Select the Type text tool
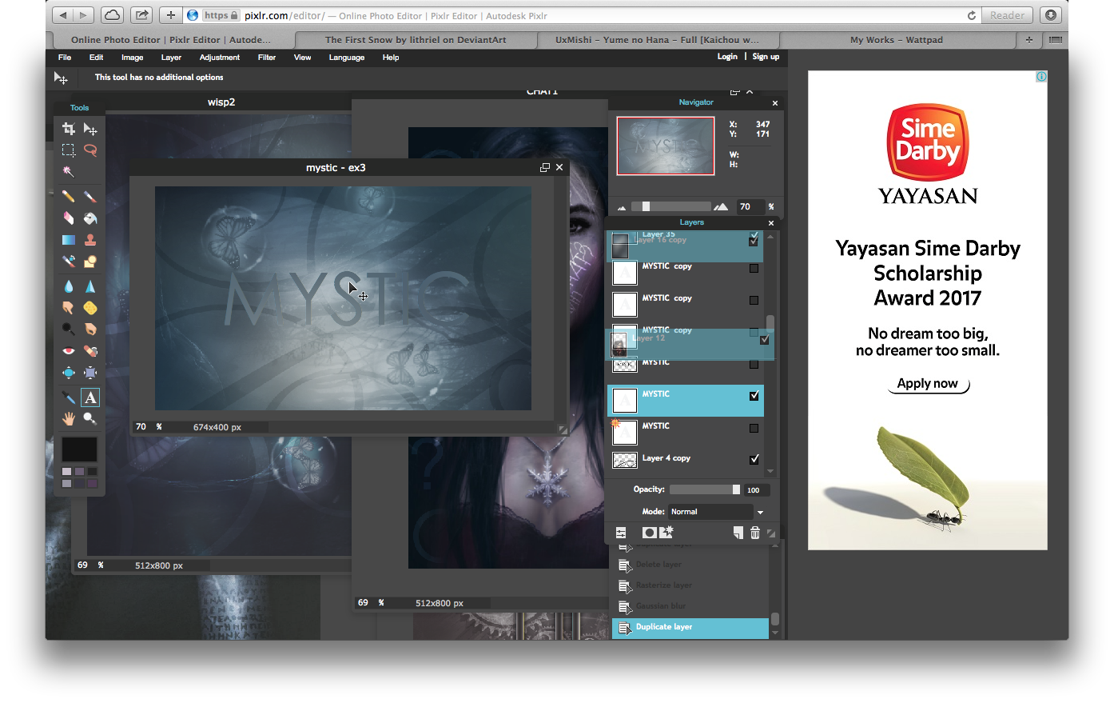The image size is (1114, 703). (90, 397)
